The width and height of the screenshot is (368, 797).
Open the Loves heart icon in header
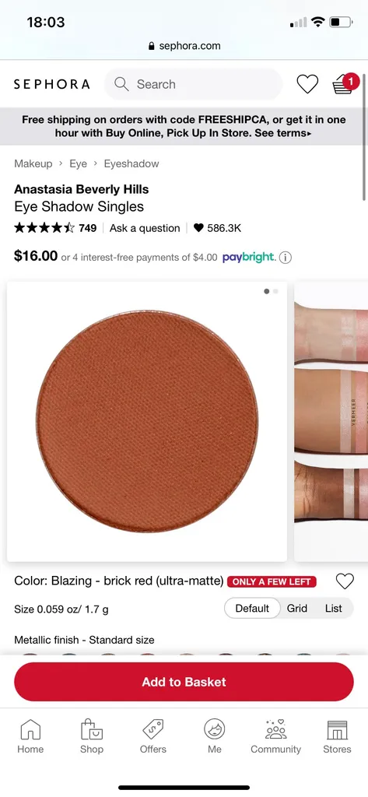(307, 84)
